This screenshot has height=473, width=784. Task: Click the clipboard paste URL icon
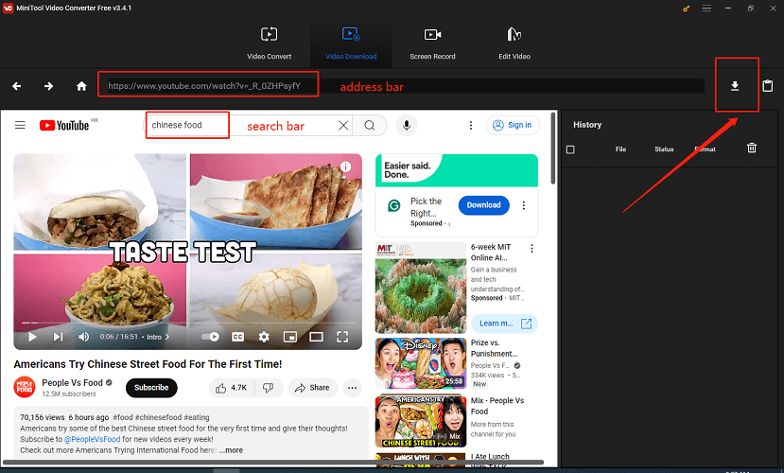click(x=768, y=85)
